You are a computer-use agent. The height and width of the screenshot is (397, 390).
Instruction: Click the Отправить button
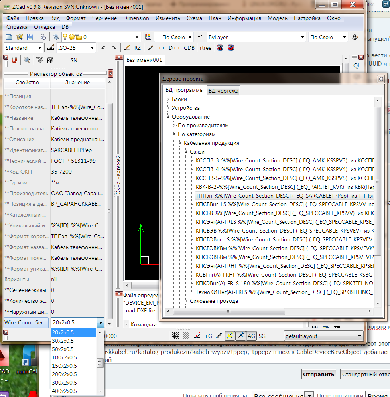(x=319, y=375)
